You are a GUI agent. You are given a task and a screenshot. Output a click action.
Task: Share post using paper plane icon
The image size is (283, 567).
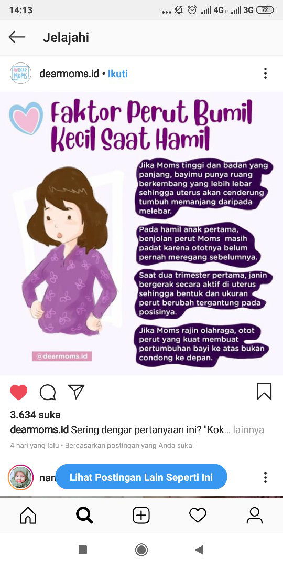[76, 392]
